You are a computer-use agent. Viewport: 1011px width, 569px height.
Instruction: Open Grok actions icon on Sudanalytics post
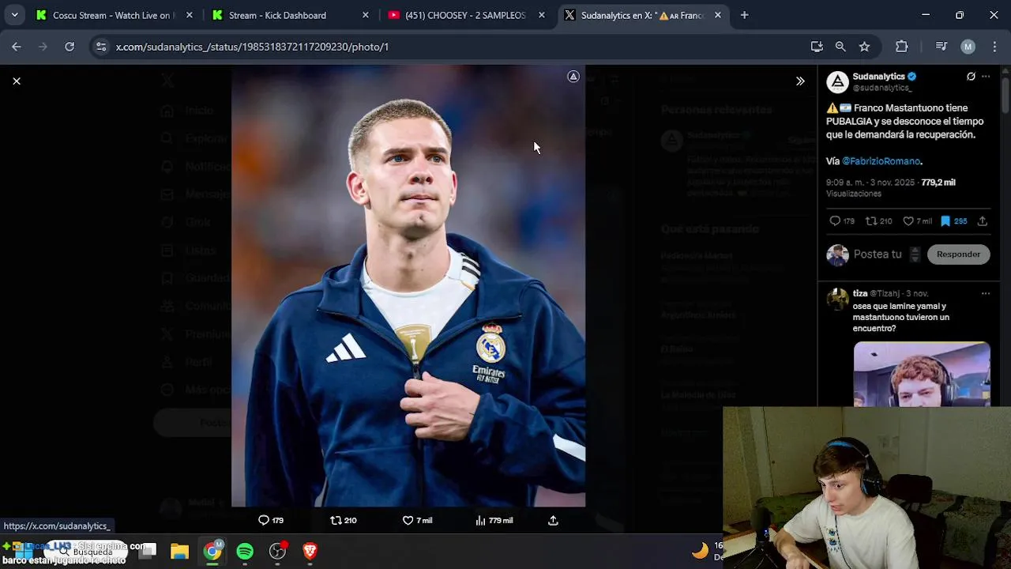tap(971, 77)
